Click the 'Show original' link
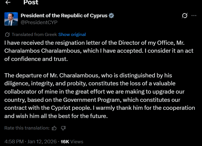 pyautogui.click(x=72, y=35)
